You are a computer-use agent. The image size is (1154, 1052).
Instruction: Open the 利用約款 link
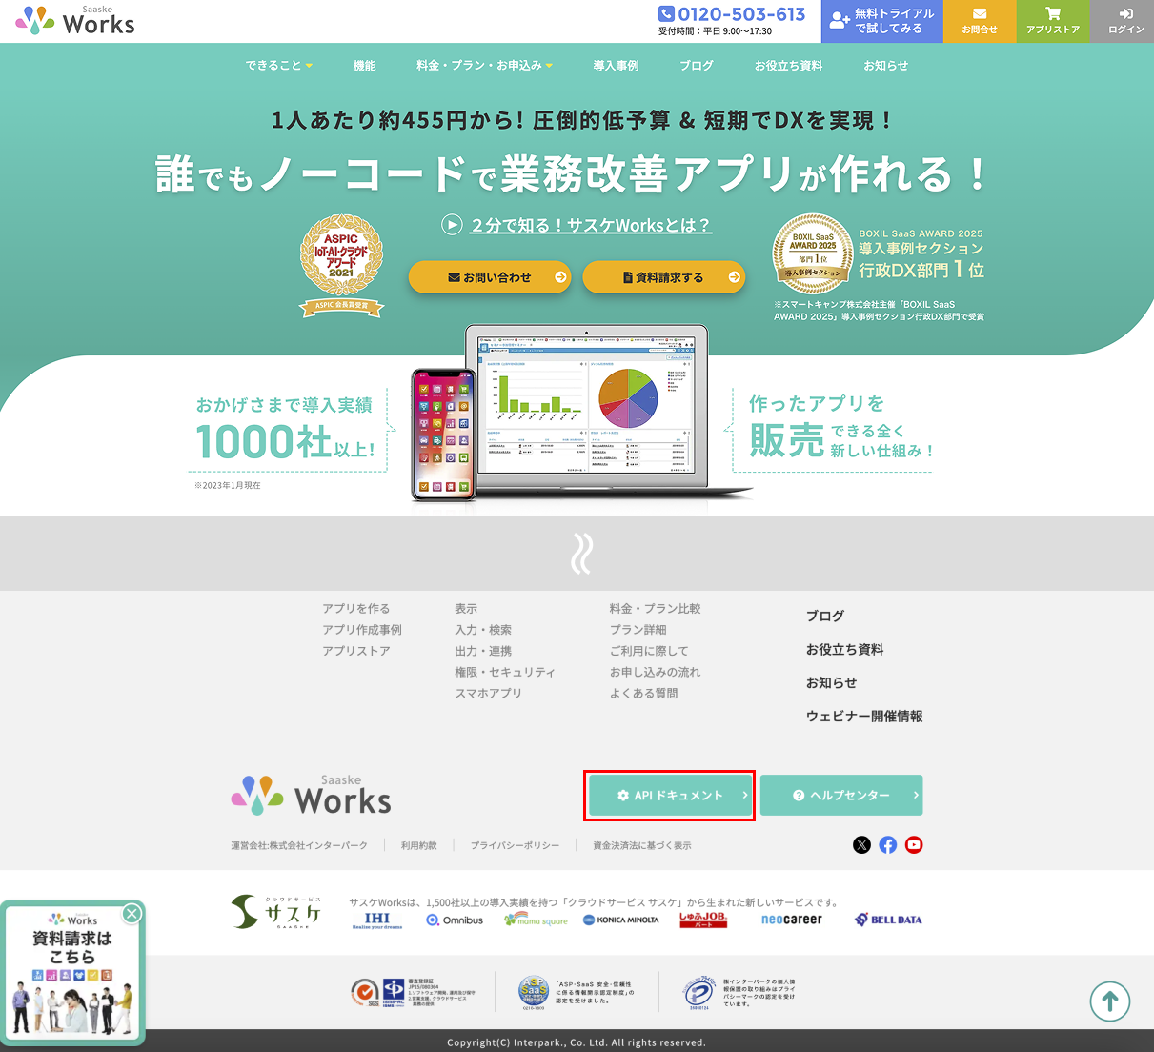(419, 845)
